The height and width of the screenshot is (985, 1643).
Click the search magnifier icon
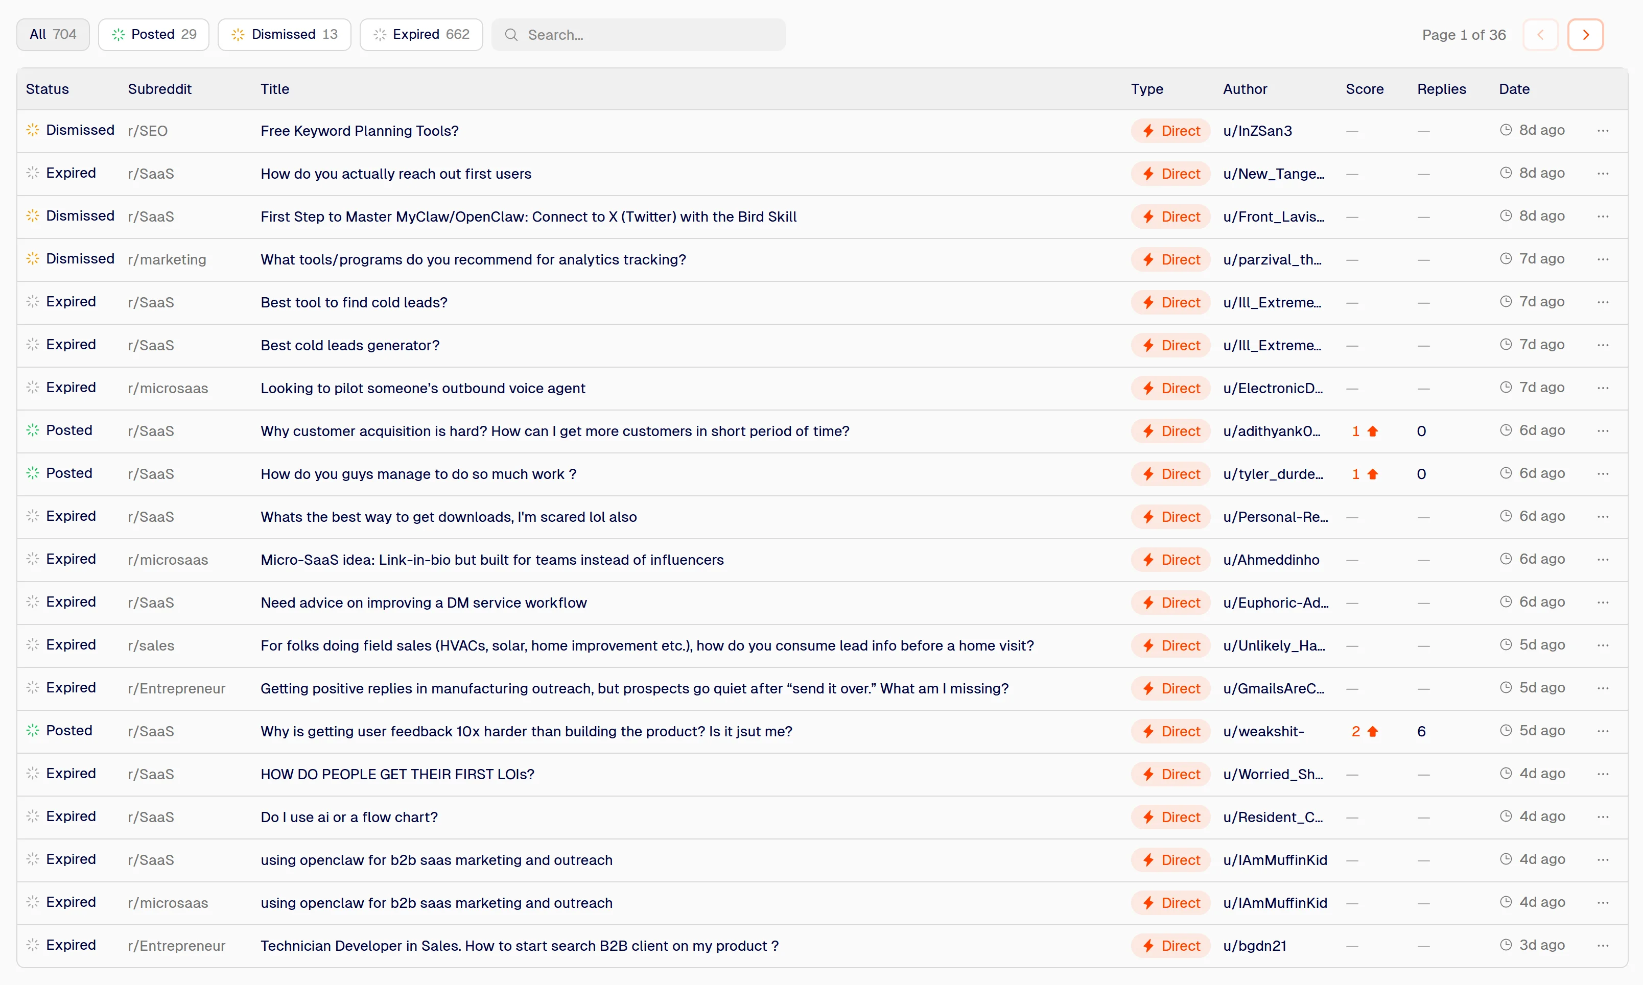511,35
